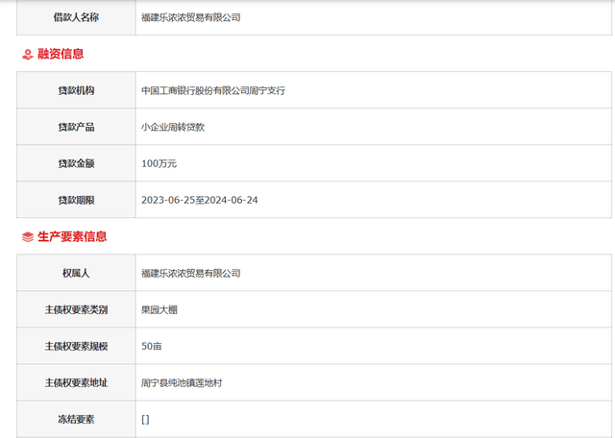
Task: Select 中国工商银行股份有限公司周宁支行 value
Action: (x=213, y=90)
